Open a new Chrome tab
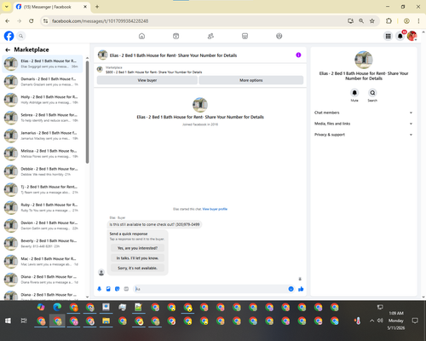This screenshot has width=426, height=341. pyautogui.click(x=97, y=7)
